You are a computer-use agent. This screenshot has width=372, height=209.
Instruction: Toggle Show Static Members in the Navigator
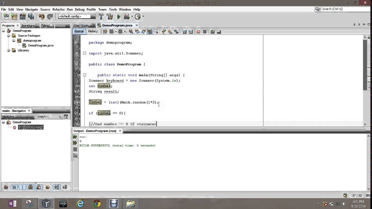tap(22, 187)
